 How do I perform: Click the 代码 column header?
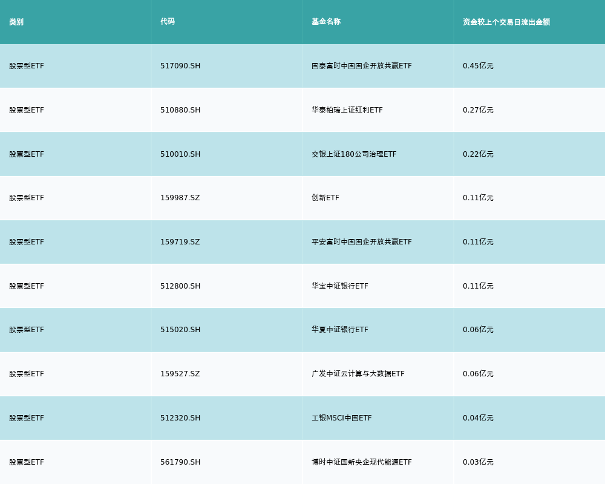[x=168, y=22]
